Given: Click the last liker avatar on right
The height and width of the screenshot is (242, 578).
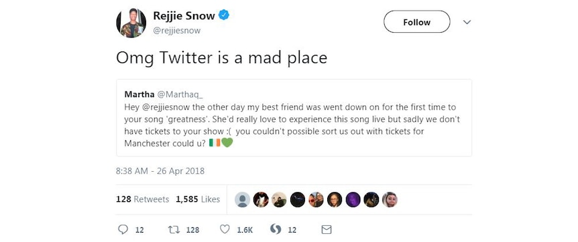Looking at the screenshot, I should [x=390, y=200].
